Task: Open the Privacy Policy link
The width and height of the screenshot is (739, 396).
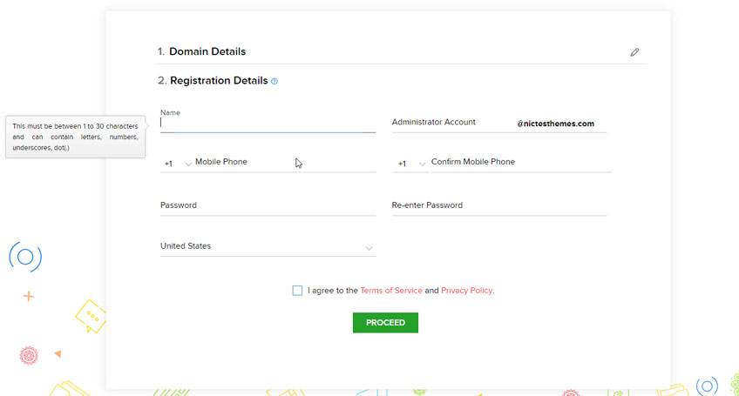Action: tap(466, 291)
